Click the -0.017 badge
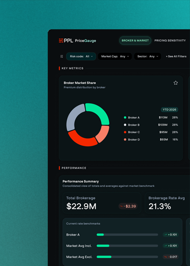Viewport: 190px width, 266px height. [171, 257]
